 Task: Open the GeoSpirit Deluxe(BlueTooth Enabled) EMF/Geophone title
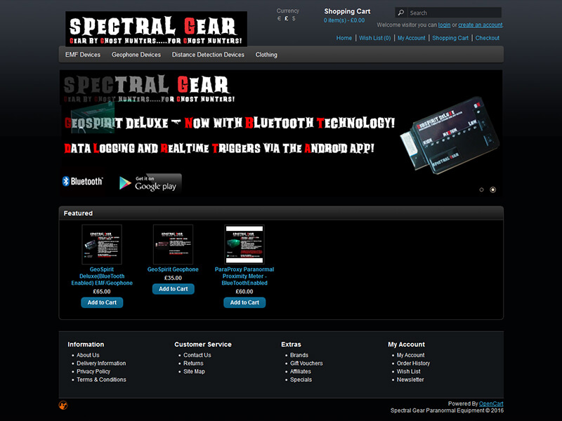tap(102, 276)
